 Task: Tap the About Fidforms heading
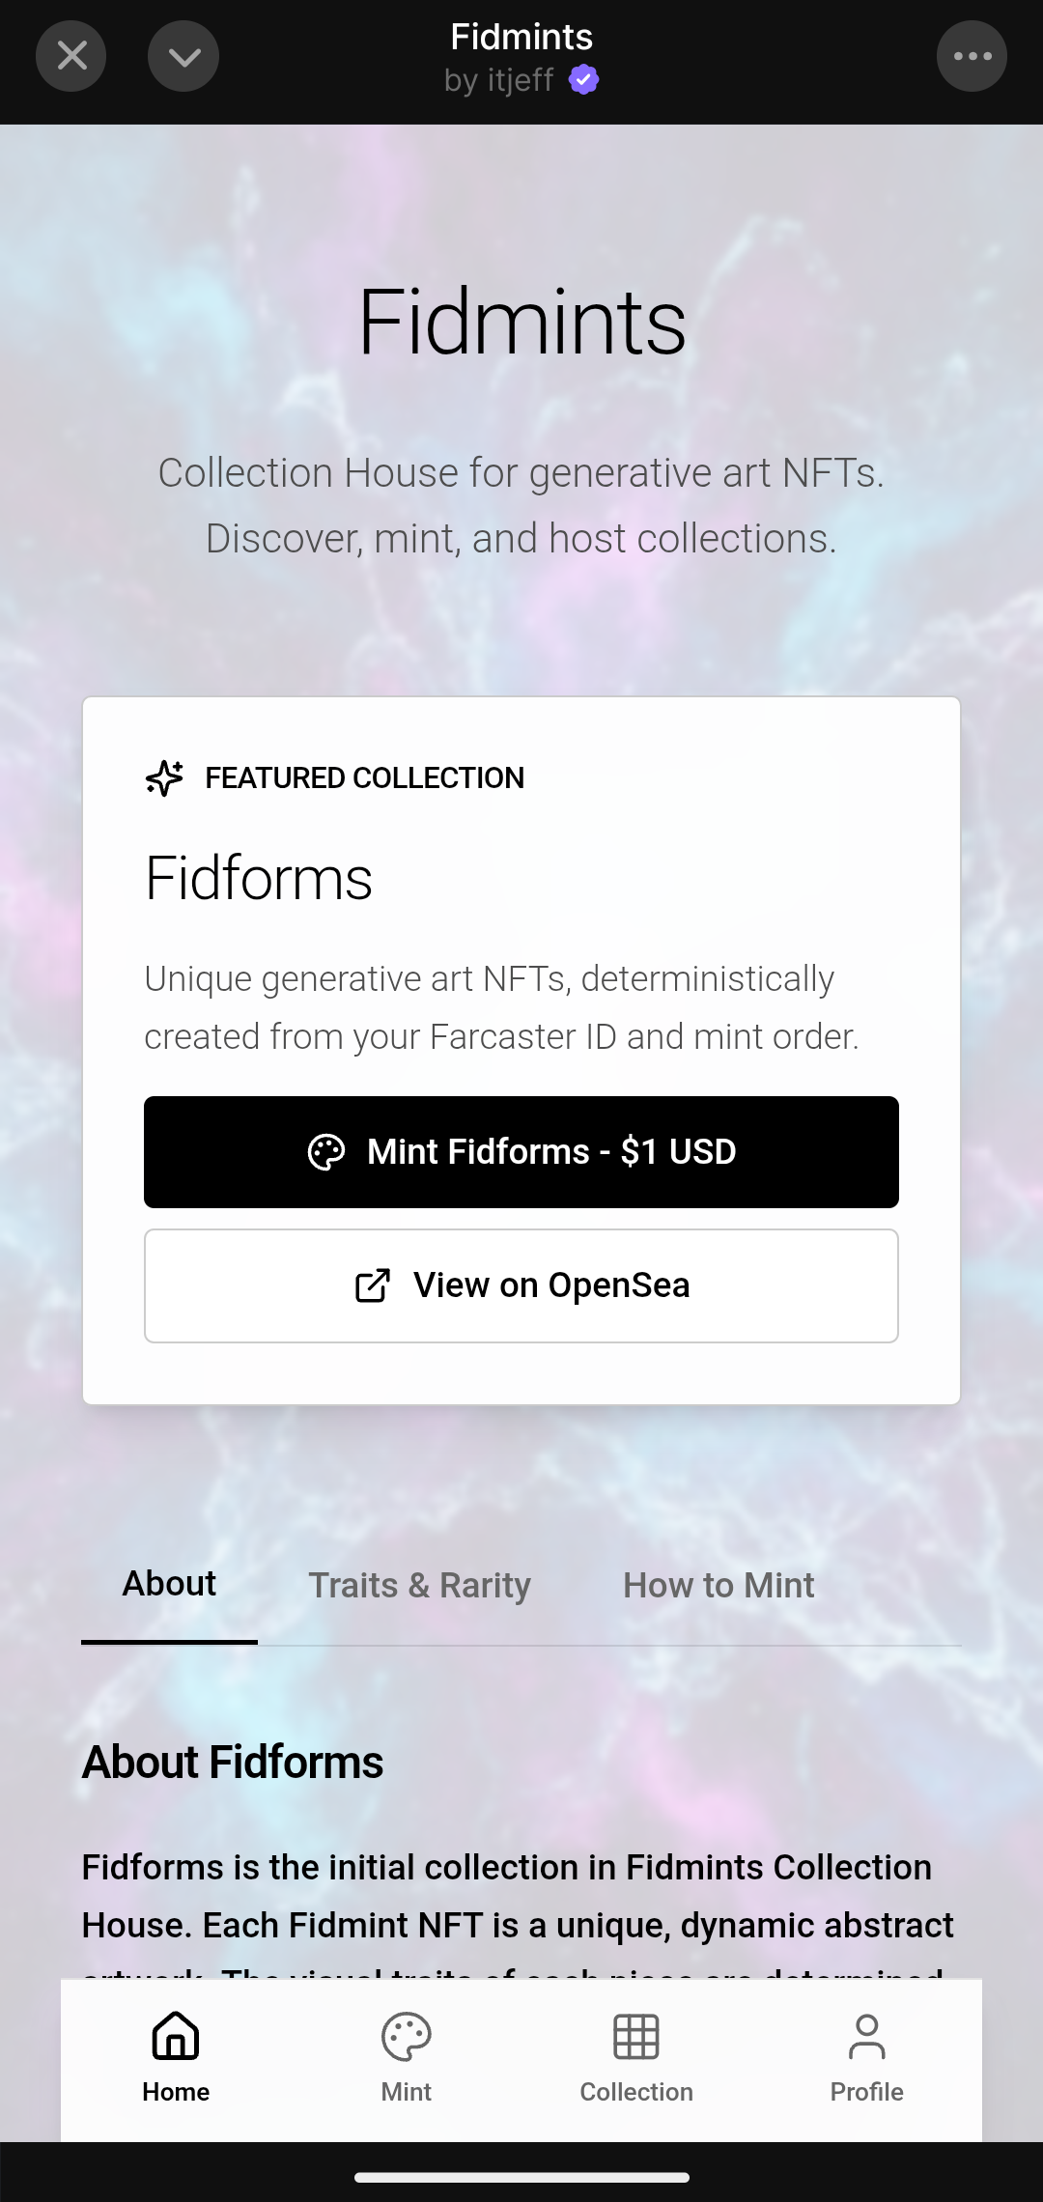232,1762
